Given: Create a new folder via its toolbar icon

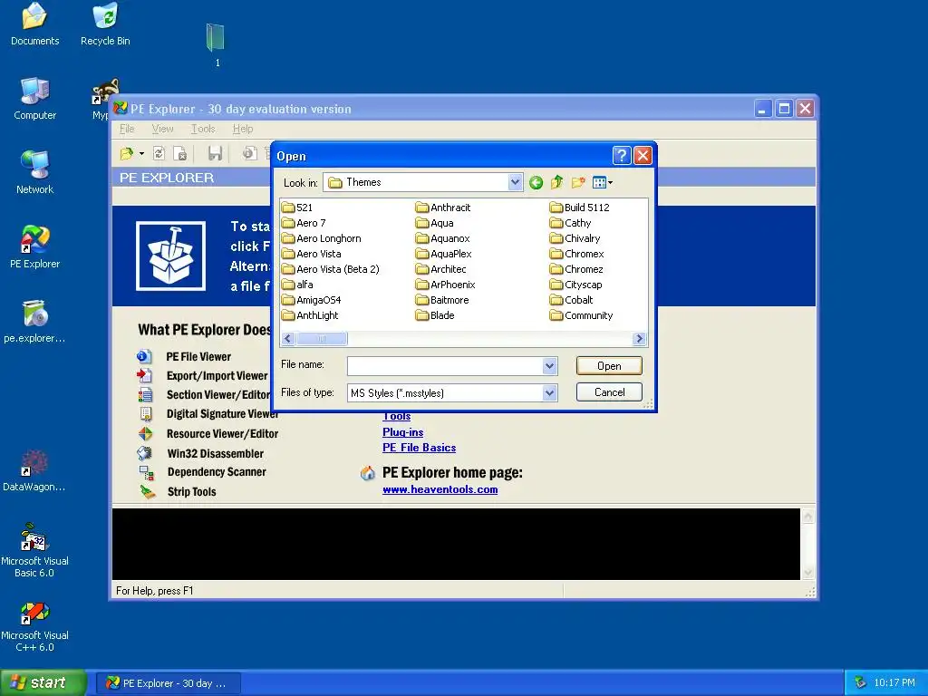Looking at the screenshot, I should (578, 183).
